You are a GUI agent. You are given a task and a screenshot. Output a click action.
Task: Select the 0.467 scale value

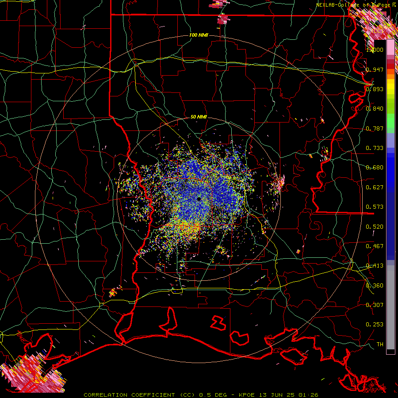click(375, 246)
